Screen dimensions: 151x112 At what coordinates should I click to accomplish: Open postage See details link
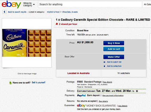(x=108, y=82)
